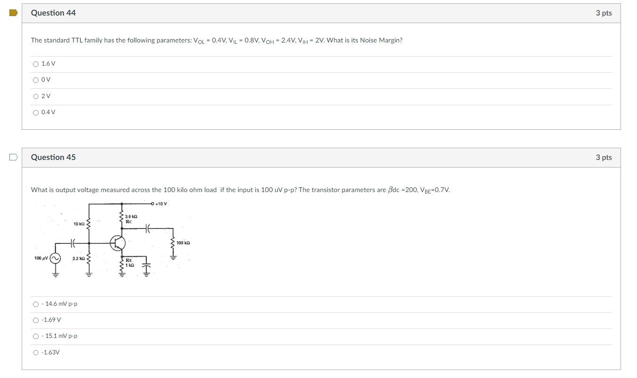The width and height of the screenshot is (637, 378).
Task: Select the -1.69 V answer option
Action: (36, 320)
